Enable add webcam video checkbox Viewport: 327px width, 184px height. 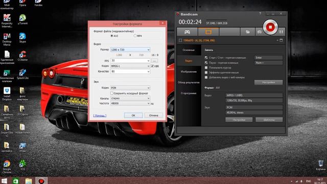(206, 77)
